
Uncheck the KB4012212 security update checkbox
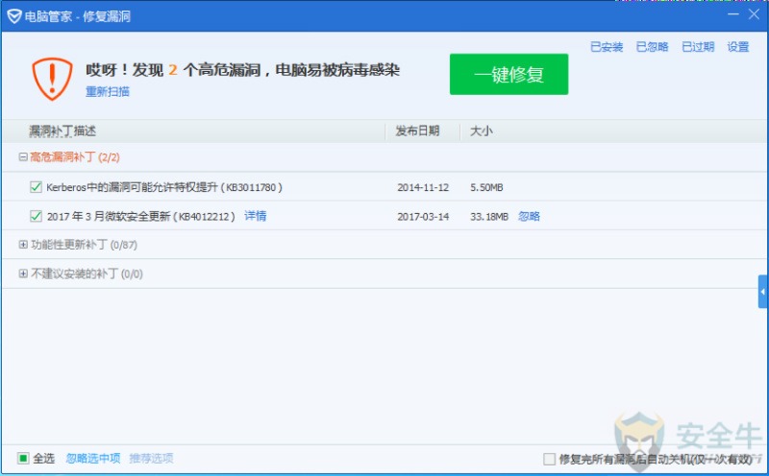(36, 216)
